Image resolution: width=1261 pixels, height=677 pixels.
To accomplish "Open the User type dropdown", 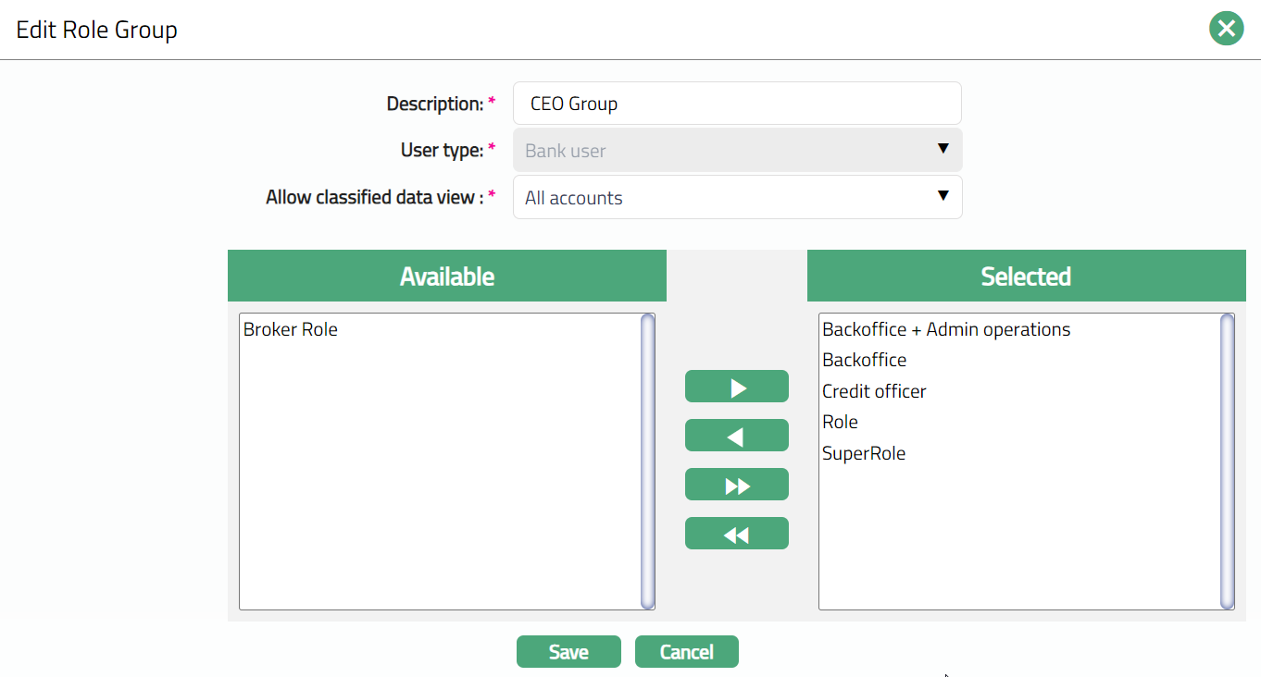I will tap(737, 150).
